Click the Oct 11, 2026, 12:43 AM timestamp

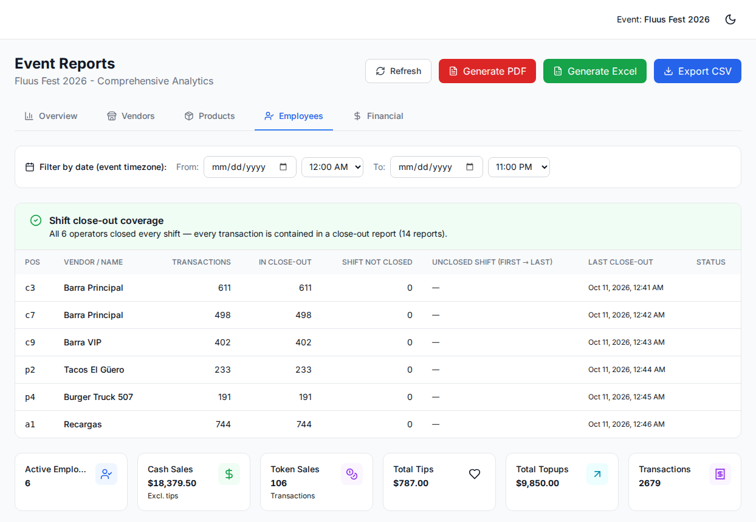pos(627,342)
